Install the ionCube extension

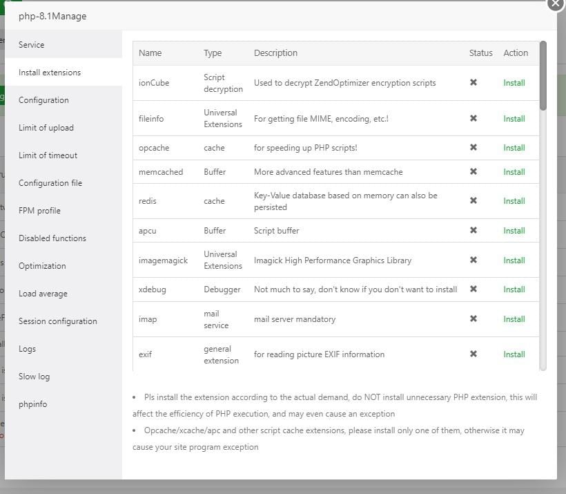514,83
